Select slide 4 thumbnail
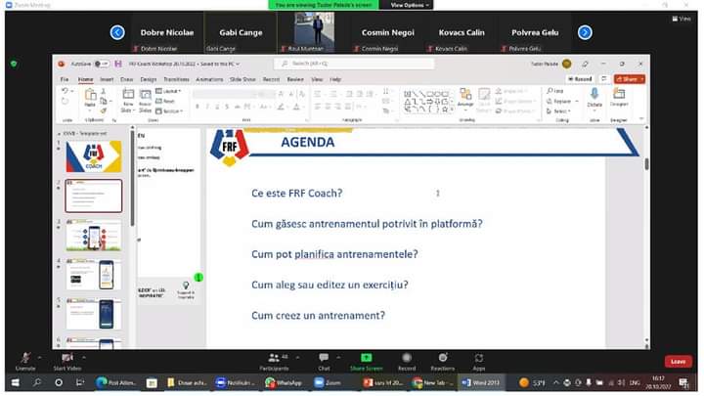Viewport: 704px width, 396px height. coord(94,275)
